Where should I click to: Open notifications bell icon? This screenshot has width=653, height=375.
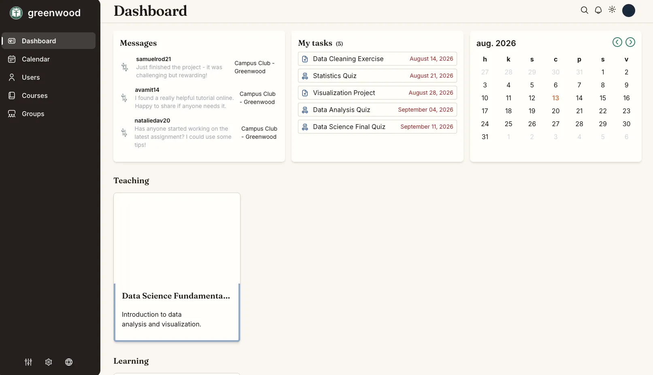[598, 10]
